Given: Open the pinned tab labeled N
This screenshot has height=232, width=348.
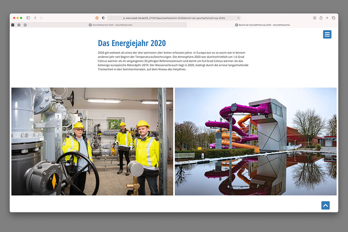Looking at the screenshot, I should pyautogui.click(x=25, y=25).
